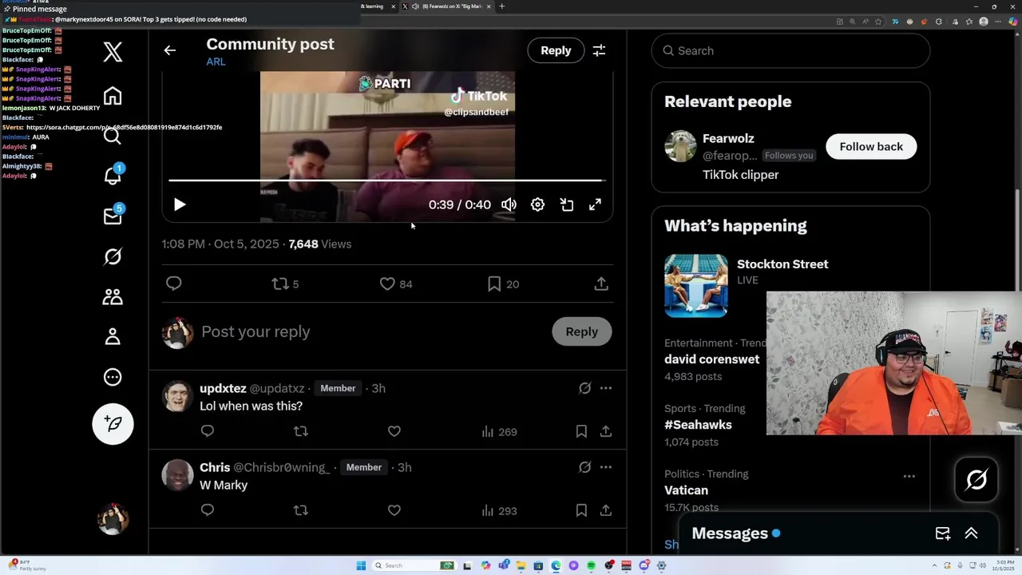Open a new browser tab
Viewport: 1022px width, 575px height.
tap(501, 6)
